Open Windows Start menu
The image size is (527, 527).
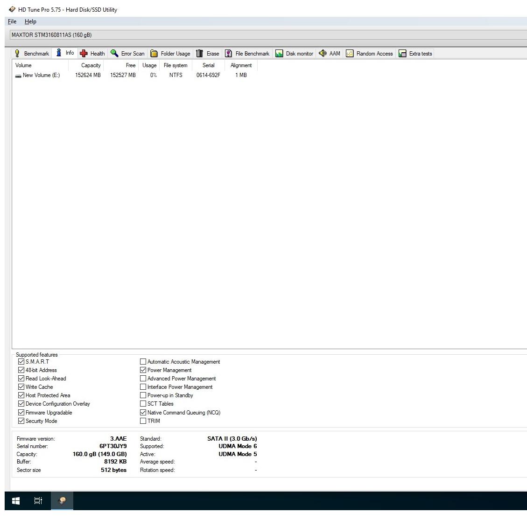click(x=16, y=501)
